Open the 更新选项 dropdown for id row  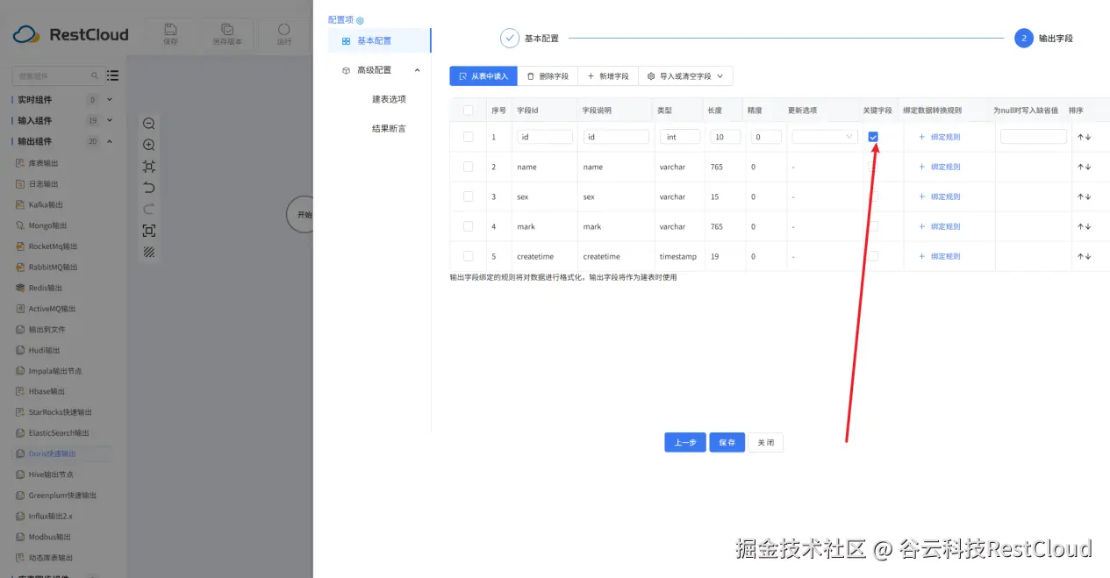coord(821,137)
